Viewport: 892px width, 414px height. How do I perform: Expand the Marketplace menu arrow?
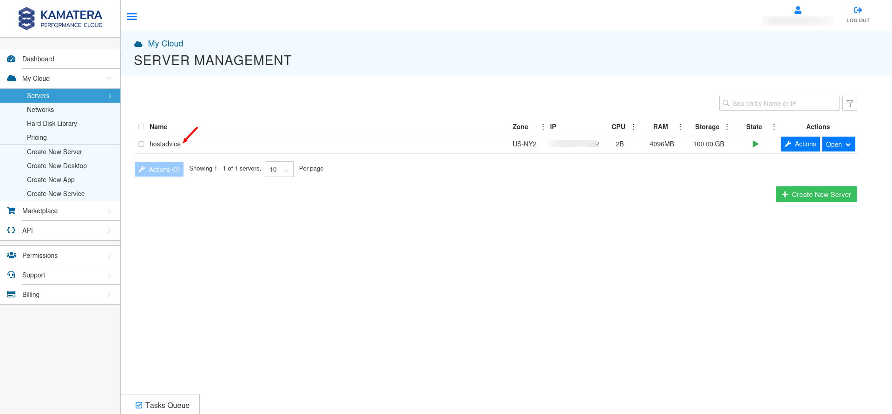(109, 211)
